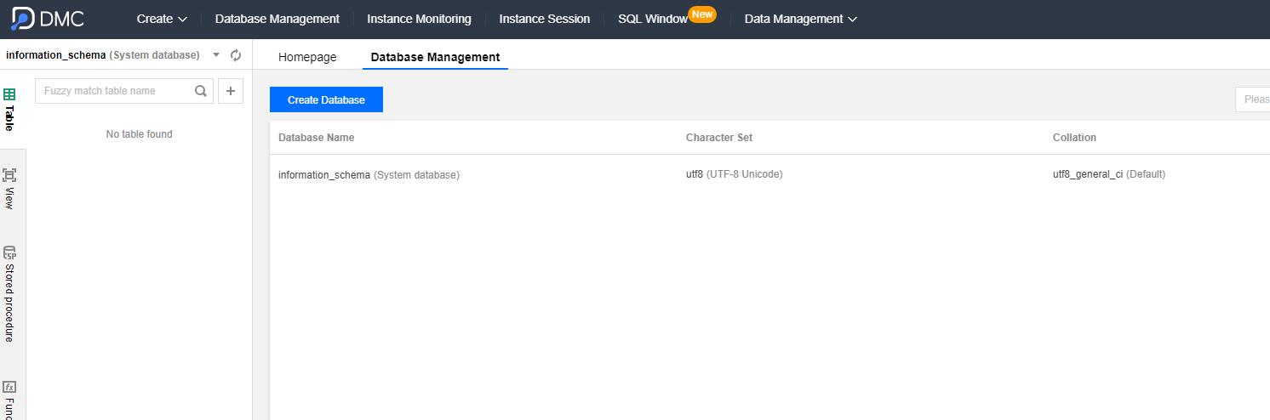Image resolution: width=1270 pixels, height=420 pixels.
Task: Open the Stored procedure sidebar panel
Action: pyautogui.click(x=10, y=293)
